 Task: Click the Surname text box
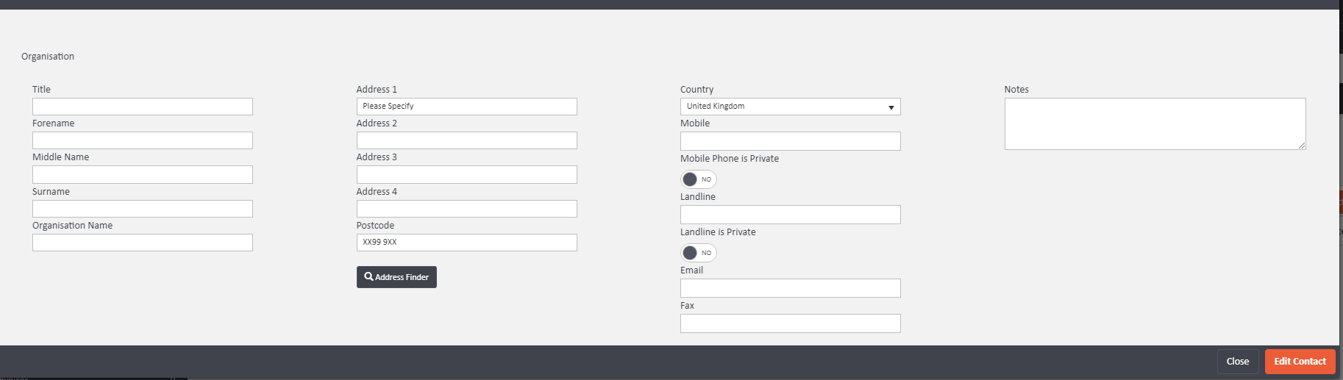(x=143, y=209)
